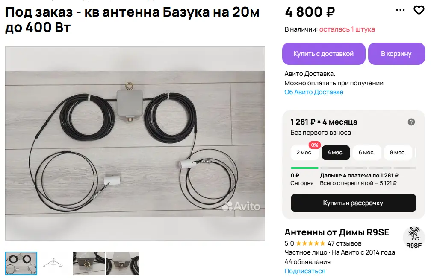Open the three-dots more options menu
This screenshot has width=431, height=278.
point(400,10)
